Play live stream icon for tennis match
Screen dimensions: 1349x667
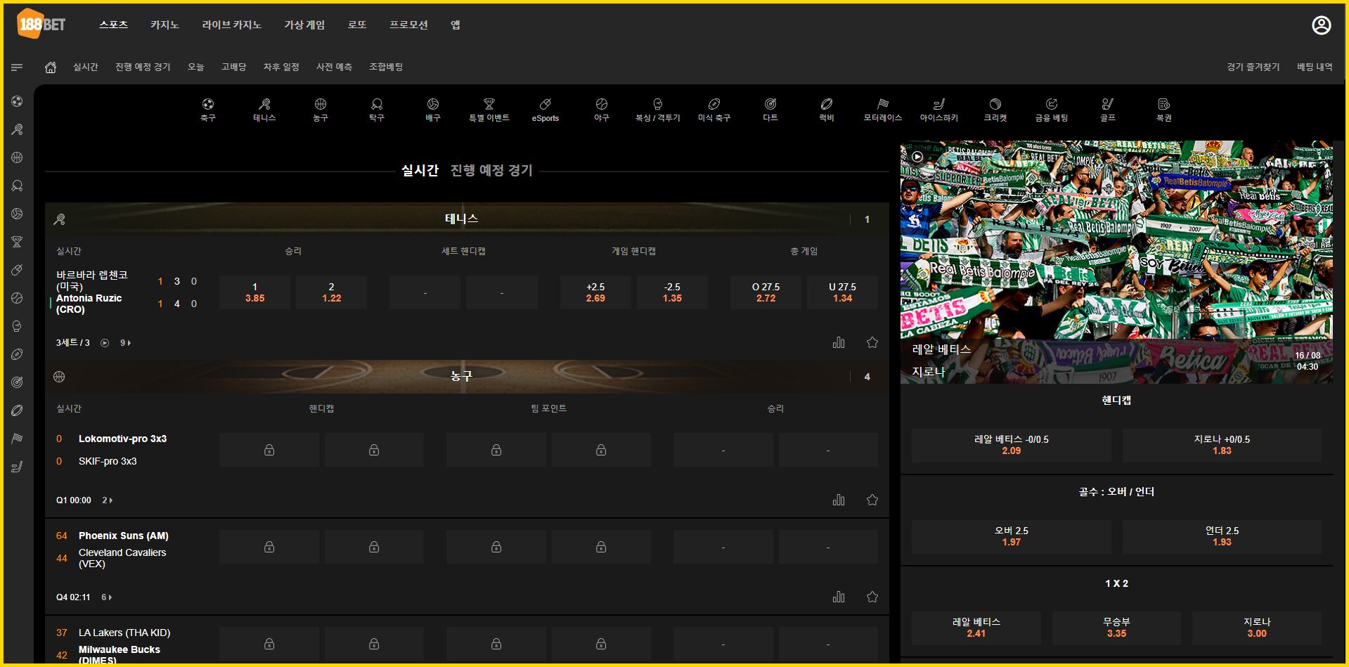pos(105,343)
